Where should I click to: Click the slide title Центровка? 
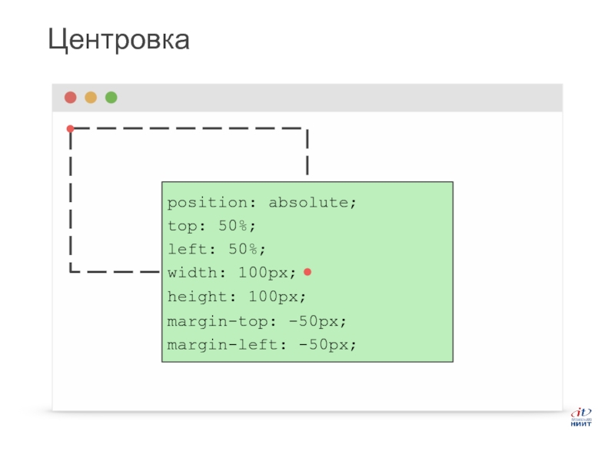coord(118,39)
